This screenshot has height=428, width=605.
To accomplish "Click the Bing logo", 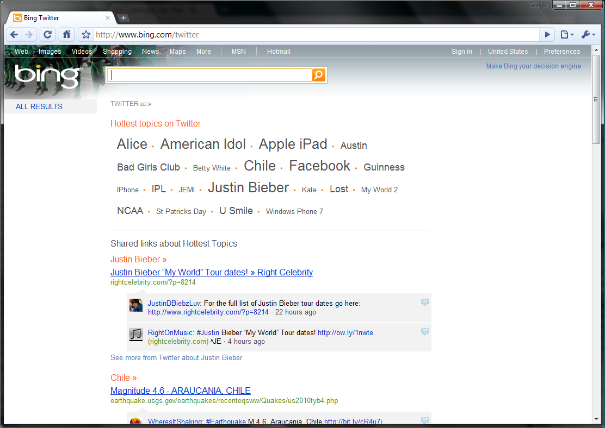I will pyautogui.click(x=48, y=76).
